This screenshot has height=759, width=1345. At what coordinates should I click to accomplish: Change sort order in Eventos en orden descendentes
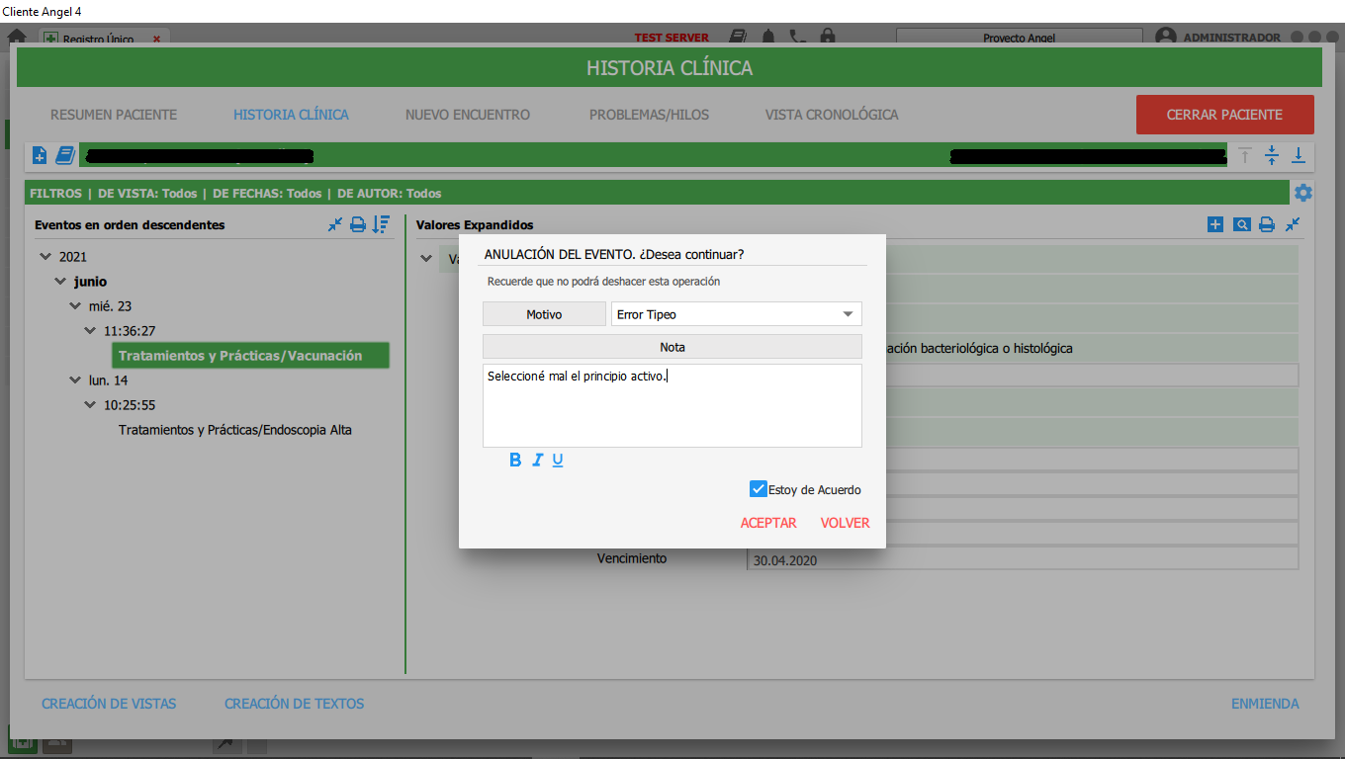click(x=381, y=224)
